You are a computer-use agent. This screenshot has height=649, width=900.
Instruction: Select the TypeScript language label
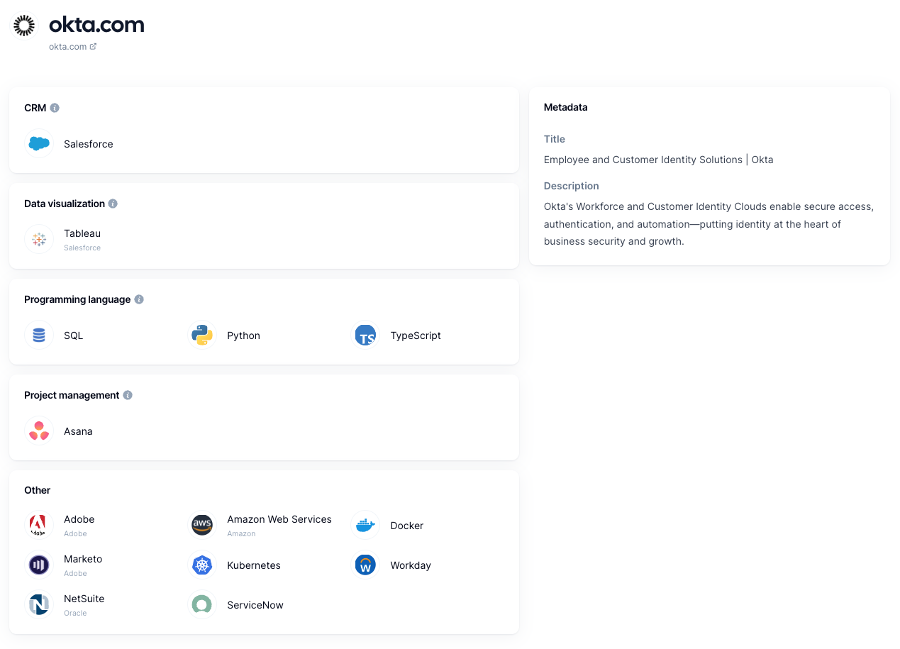(416, 335)
